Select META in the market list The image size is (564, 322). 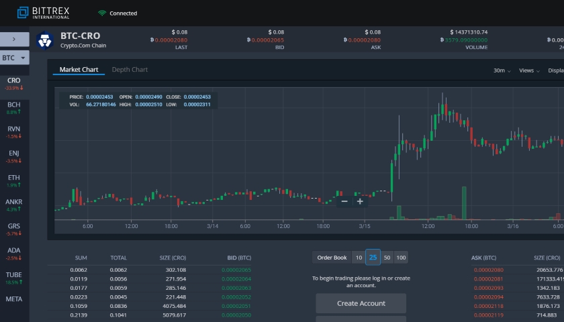[14, 299]
